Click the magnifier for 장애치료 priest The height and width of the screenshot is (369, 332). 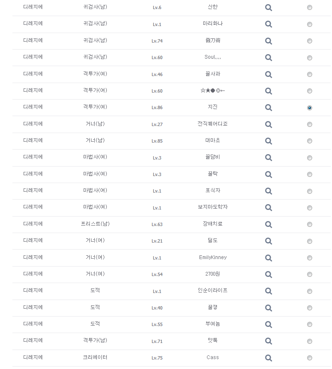coord(269,224)
